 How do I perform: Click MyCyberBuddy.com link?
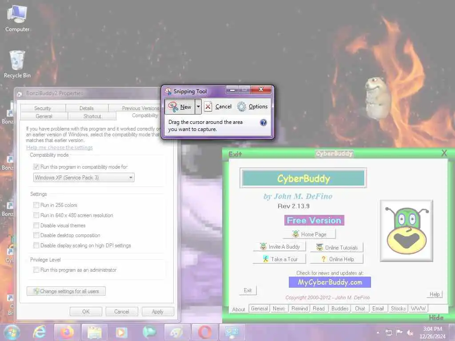tap(330, 282)
